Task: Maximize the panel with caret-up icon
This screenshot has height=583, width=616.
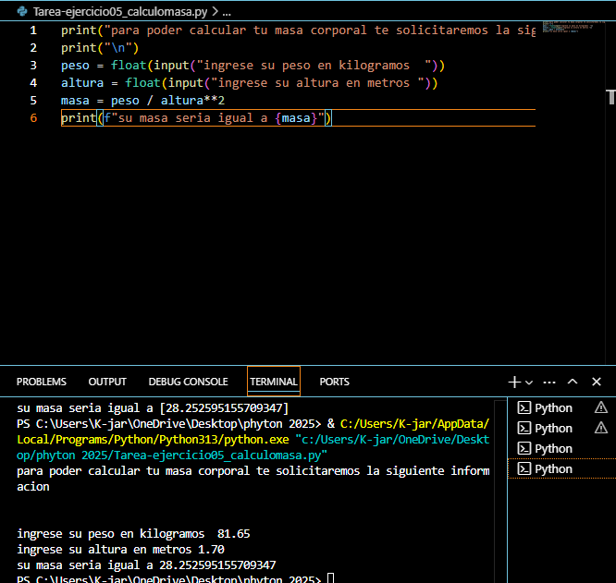Action: pyautogui.click(x=573, y=382)
